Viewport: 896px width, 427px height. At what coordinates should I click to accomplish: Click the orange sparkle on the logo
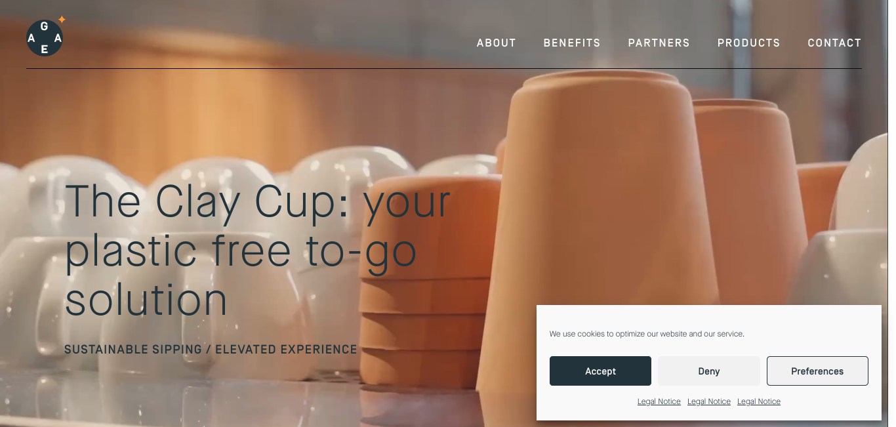coord(62,19)
